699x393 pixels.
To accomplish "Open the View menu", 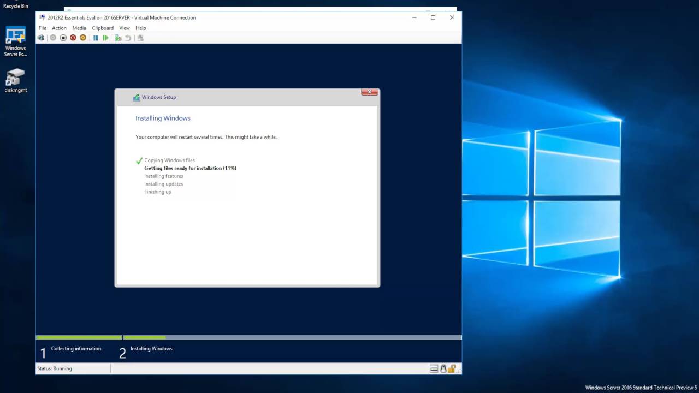I will 125,28.
